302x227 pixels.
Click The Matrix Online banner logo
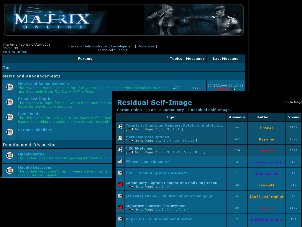click(52, 20)
